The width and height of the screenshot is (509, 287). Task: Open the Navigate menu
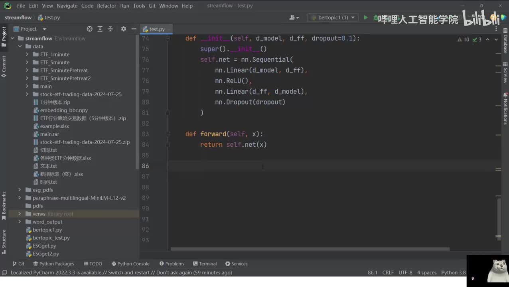[67, 6]
